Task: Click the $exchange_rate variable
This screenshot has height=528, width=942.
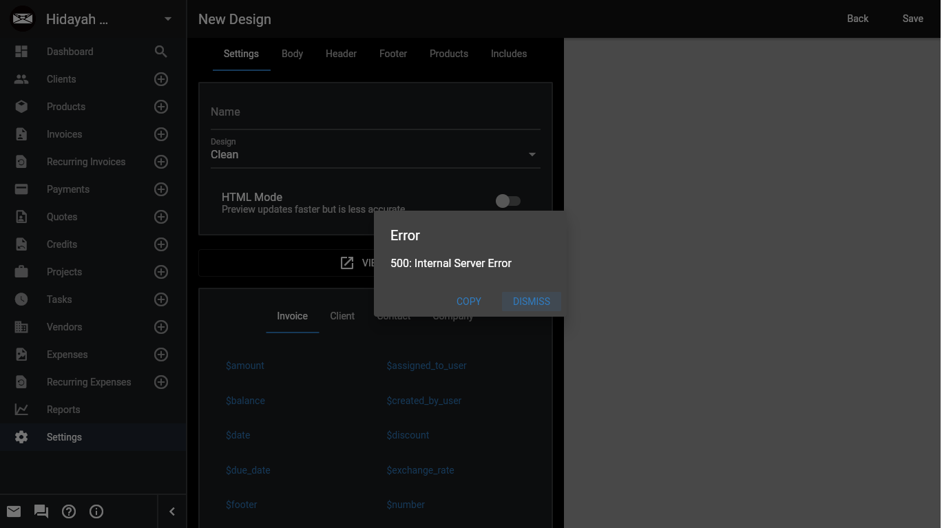Action: point(420,470)
